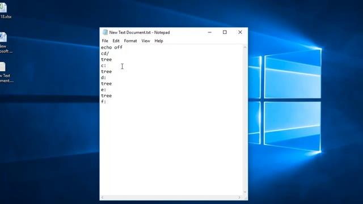Minimize the Notepad window
Viewport: 363px width, 204px height.
click(210, 32)
